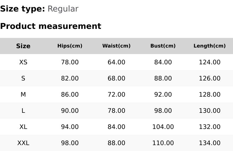The height and width of the screenshot is (151, 233).
Task: Select the S size row label
Action: tap(23, 78)
